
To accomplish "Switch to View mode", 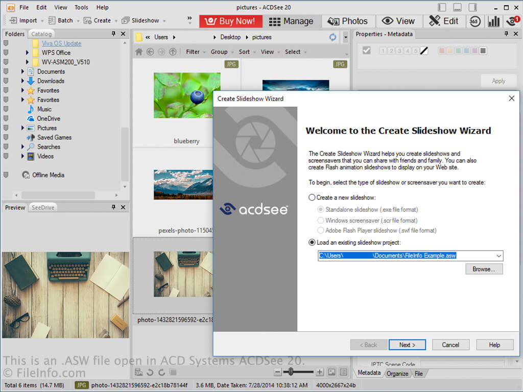I will [x=398, y=21].
